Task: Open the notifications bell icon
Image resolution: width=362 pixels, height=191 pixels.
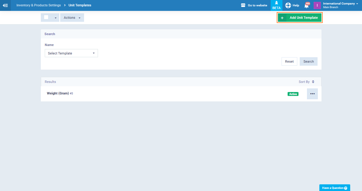Action: [307, 5]
